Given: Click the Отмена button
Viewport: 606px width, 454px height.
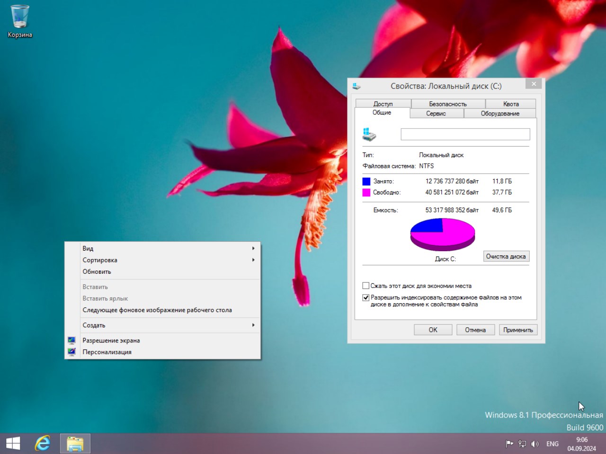Looking at the screenshot, I should tap(475, 330).
